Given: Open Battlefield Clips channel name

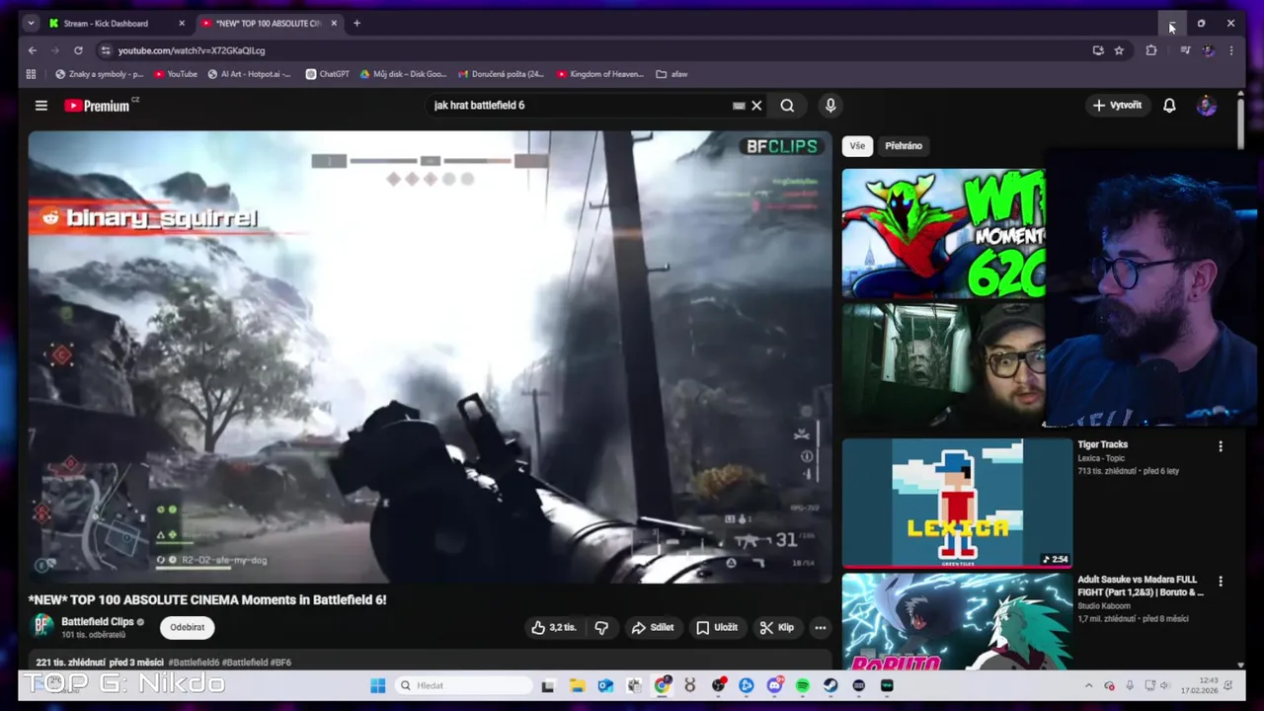Looking at the screenshot, I should tap(98, 621).
